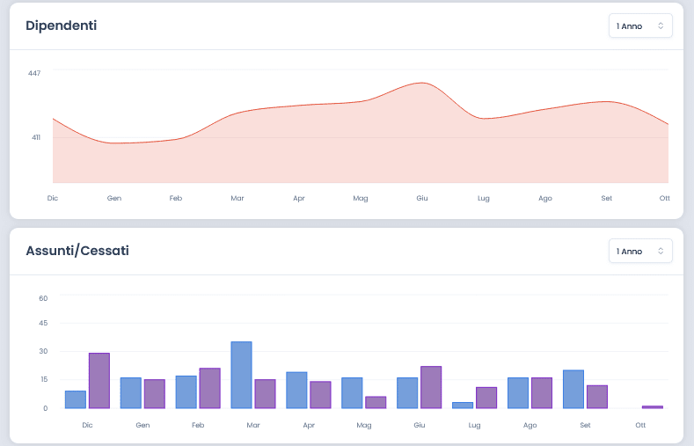This screenshot has height=446, width=694.
Task: Open the Dipendenti '1 Anno' period dropdown
Action: coord(640,26)
